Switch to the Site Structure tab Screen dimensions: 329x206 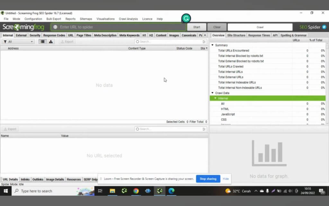coord(236,35)
